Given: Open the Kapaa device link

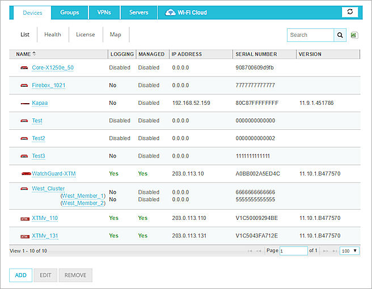Looking at the screenshot, I should (x=40, y=103).
